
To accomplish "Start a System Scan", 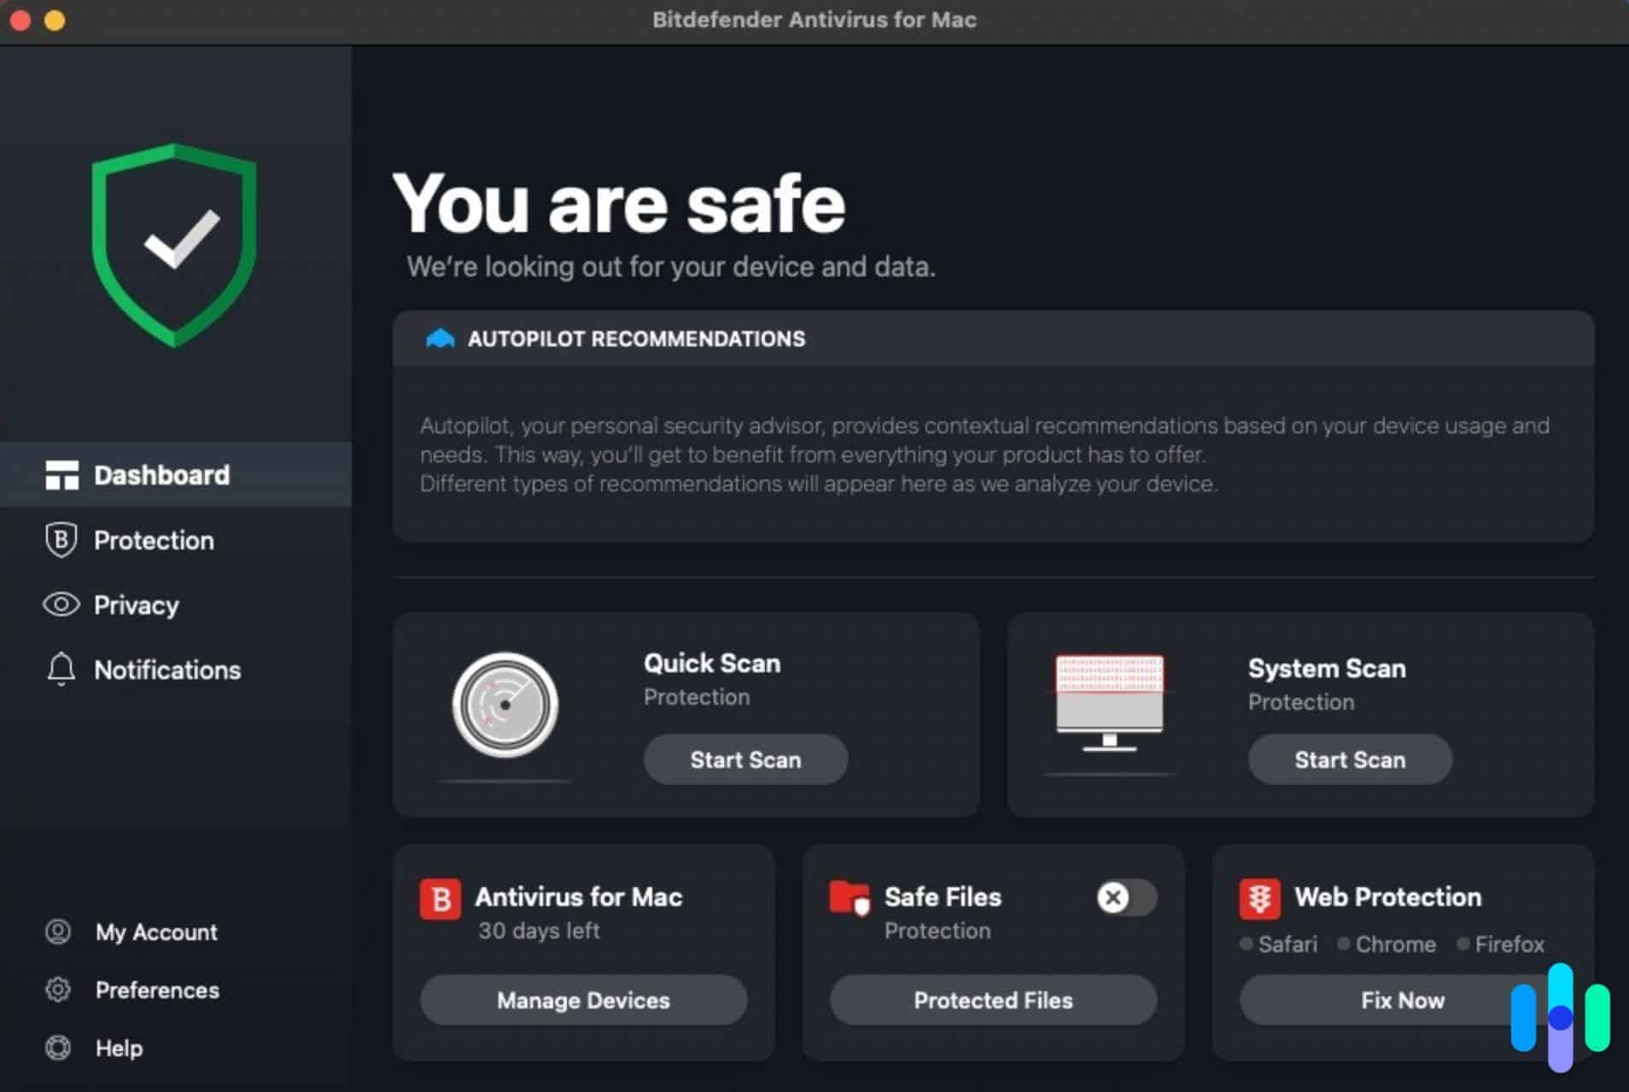I will (1349, 759).
